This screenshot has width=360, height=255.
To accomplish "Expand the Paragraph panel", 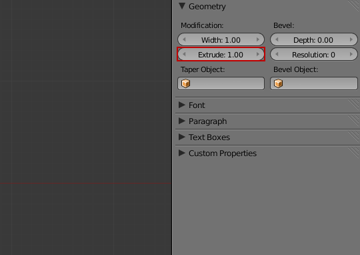I will point(182,121).
